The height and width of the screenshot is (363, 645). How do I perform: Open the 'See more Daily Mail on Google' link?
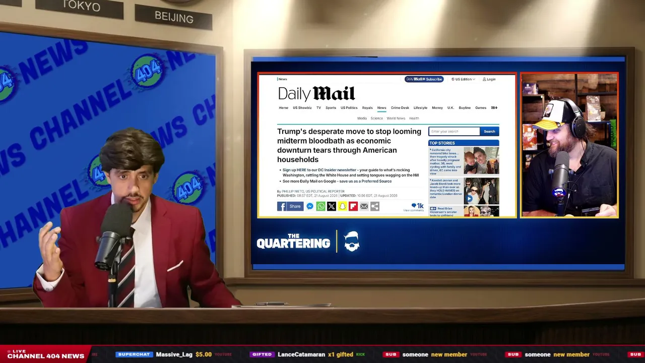click(x=337, y=181)
